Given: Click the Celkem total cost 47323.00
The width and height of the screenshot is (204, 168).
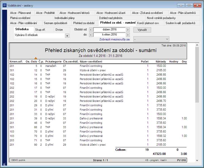Looking at the screenshot, I should (159, 154).
